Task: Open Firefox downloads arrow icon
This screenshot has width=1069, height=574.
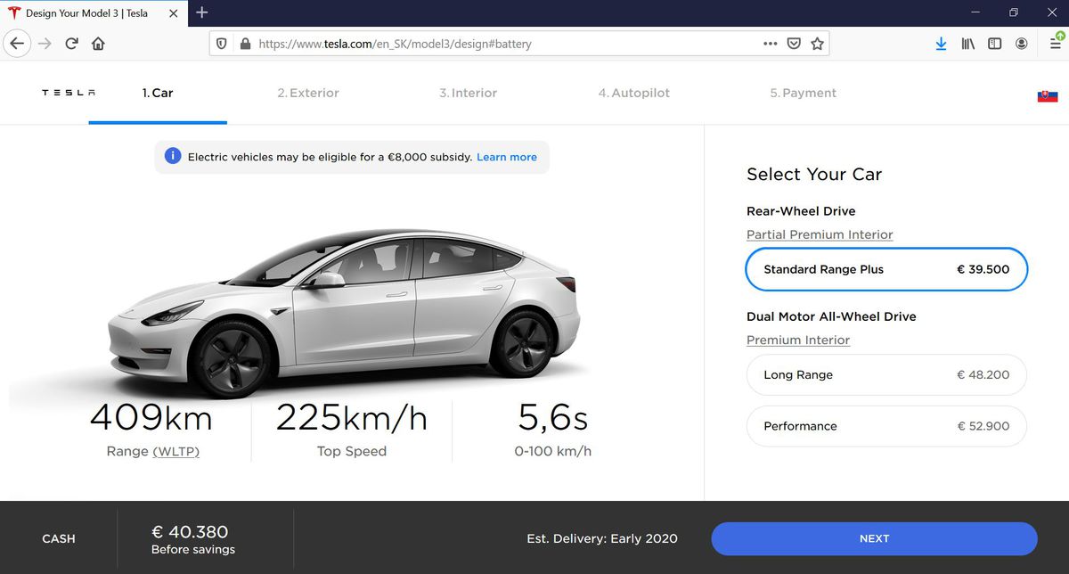Action: pyautogui.click(x=941, y=44)
